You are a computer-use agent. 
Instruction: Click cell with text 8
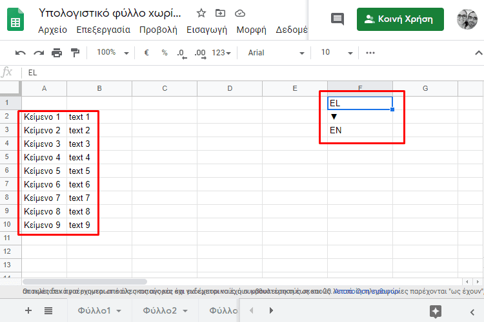99,211
